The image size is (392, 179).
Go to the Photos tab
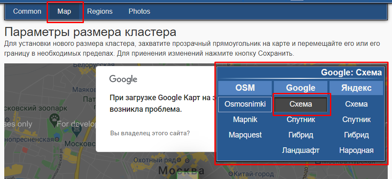[x=139, y=12]
